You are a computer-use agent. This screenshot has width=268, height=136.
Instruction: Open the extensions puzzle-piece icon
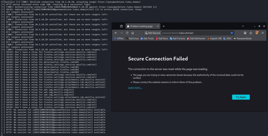[x=251, y=33]
